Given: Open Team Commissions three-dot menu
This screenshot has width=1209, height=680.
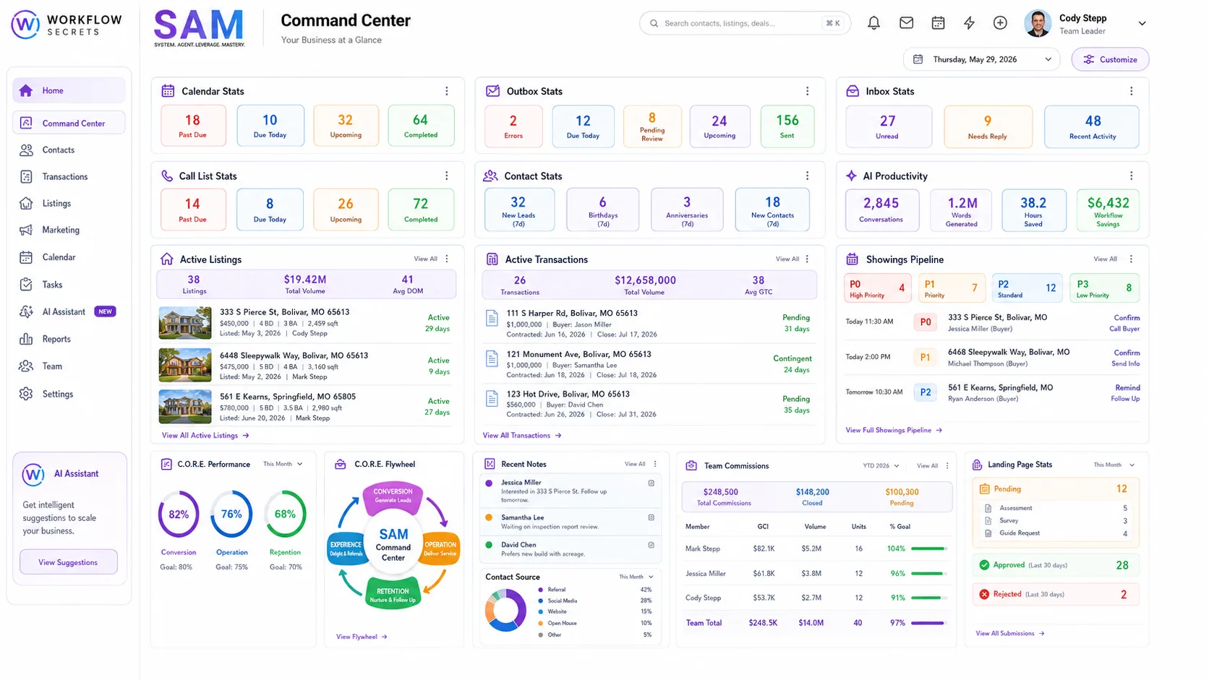Looking at the screenshot, I should click(x=947, y=465).
